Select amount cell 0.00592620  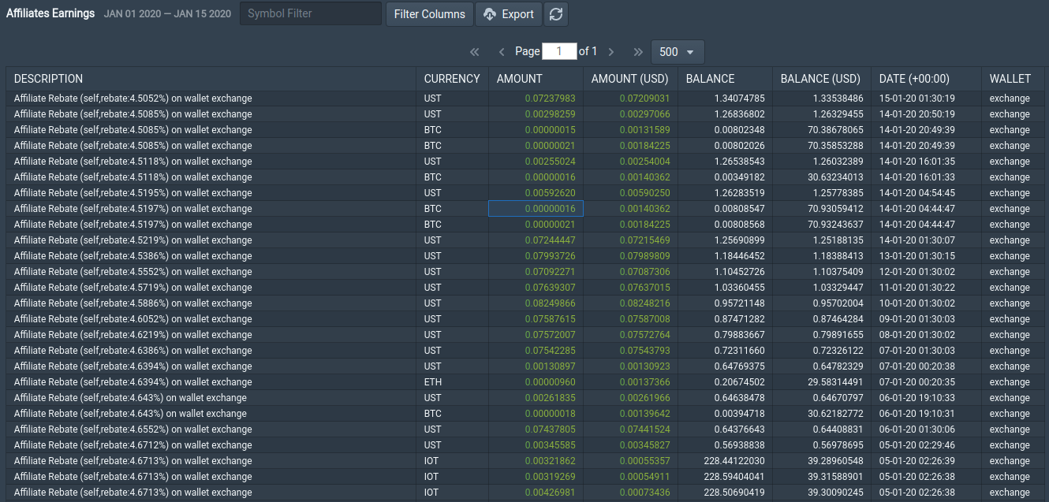pos(536,193)
